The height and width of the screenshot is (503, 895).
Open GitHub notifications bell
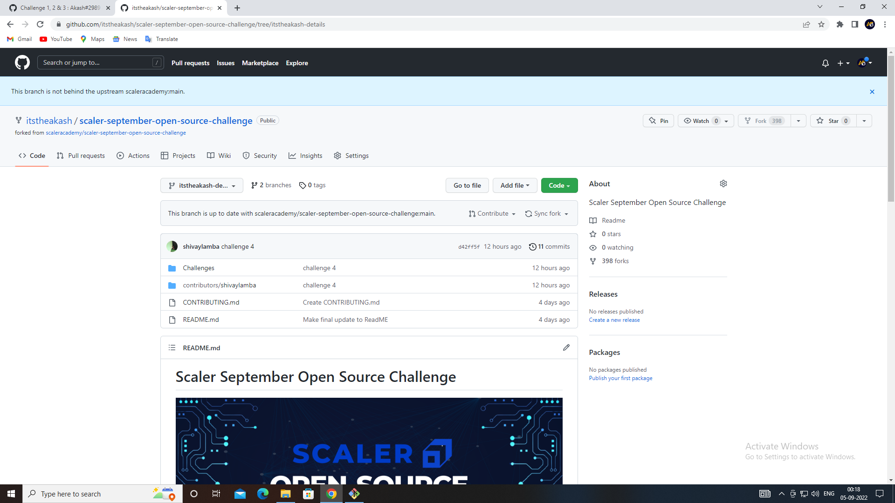tap(825, 63)
